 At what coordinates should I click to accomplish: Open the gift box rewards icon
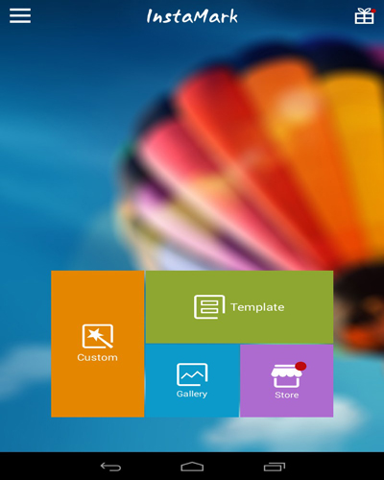click(365, 16)
